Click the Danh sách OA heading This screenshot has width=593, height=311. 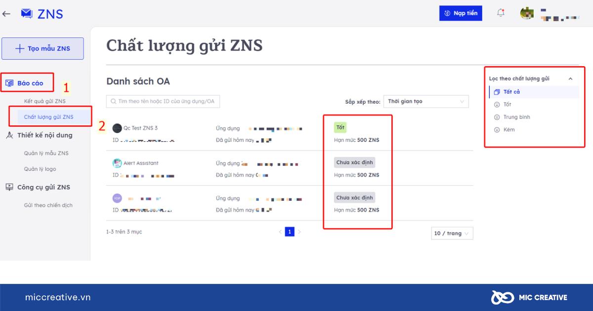point(138,81)
